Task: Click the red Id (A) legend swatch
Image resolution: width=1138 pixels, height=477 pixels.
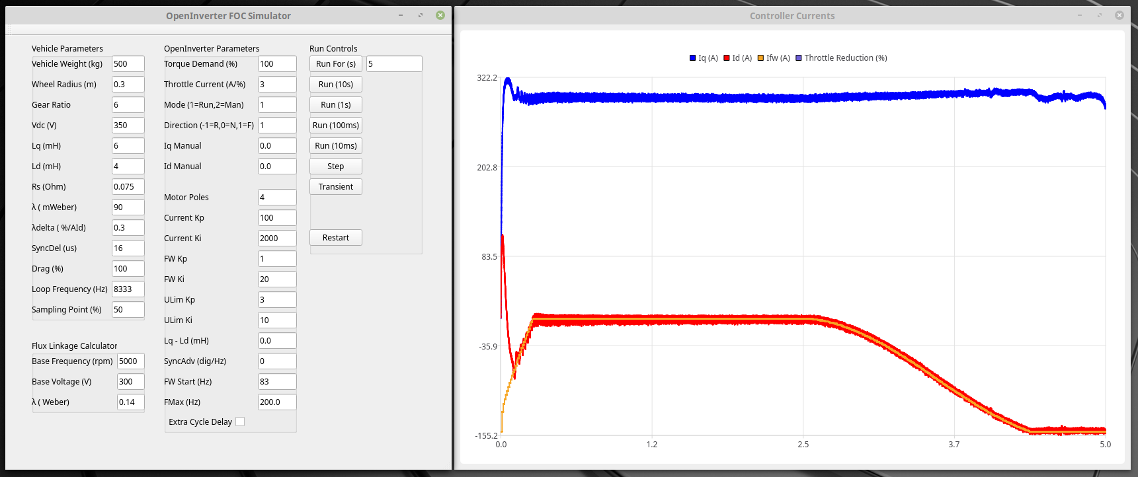Action: 727,58
